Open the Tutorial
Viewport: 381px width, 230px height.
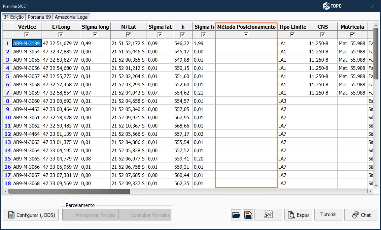[x=328, y=215]
